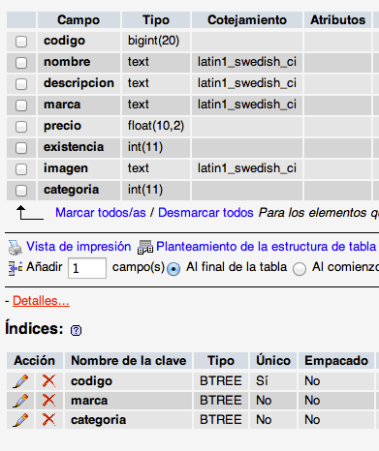Open Planteamiento de la estructura de tabla
The image size is (379, 451).
[266, 247]
